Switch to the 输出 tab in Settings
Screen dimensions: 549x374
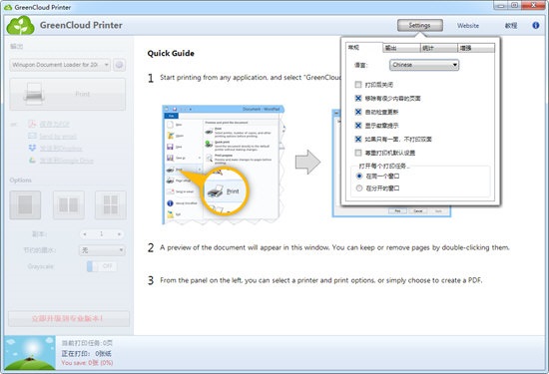401,48
